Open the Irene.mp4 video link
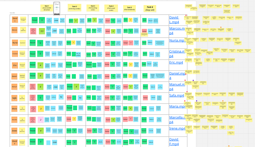Image resolution: width=255 pixels, height=147 pixels. pyautogui.click(x=177, y=128)
